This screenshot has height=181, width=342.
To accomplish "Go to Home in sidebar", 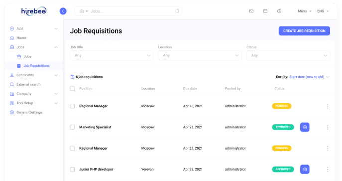I will coord(21,38).
